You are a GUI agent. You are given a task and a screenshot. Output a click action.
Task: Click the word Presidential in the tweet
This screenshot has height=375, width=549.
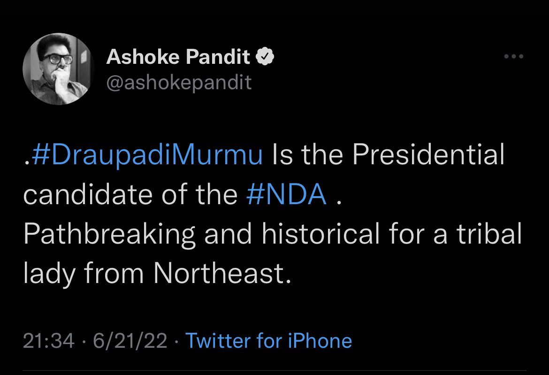click(x=428, y=154)
